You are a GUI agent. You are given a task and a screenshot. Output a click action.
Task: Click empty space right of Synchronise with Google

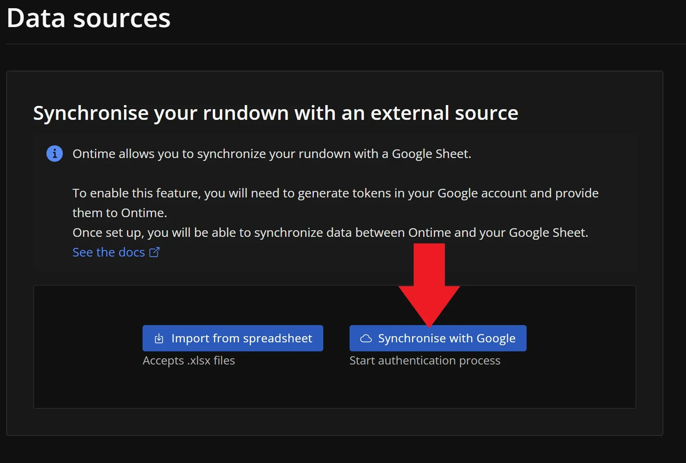(579, 339)
